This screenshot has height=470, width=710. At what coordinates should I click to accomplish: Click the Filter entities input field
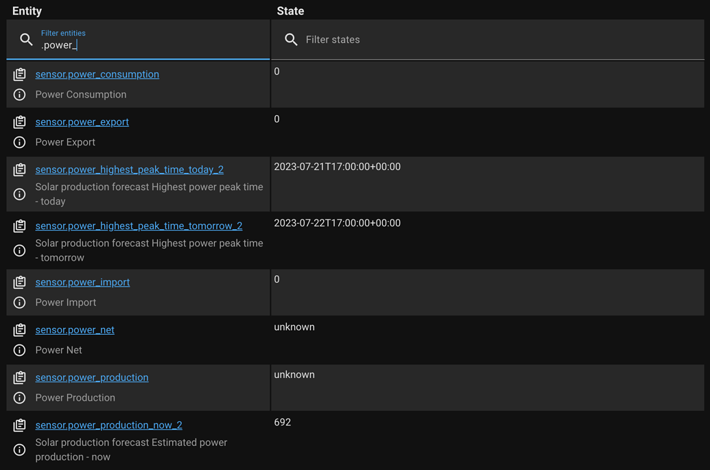tap(103, 44)
